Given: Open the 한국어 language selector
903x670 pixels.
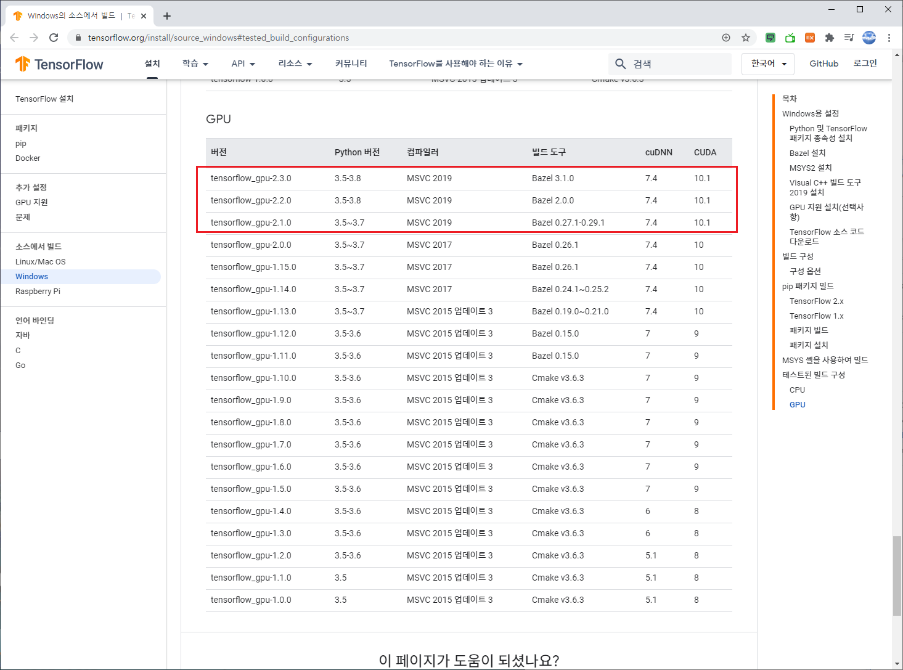Looking at the screenshot, I should tap(768, 63).
